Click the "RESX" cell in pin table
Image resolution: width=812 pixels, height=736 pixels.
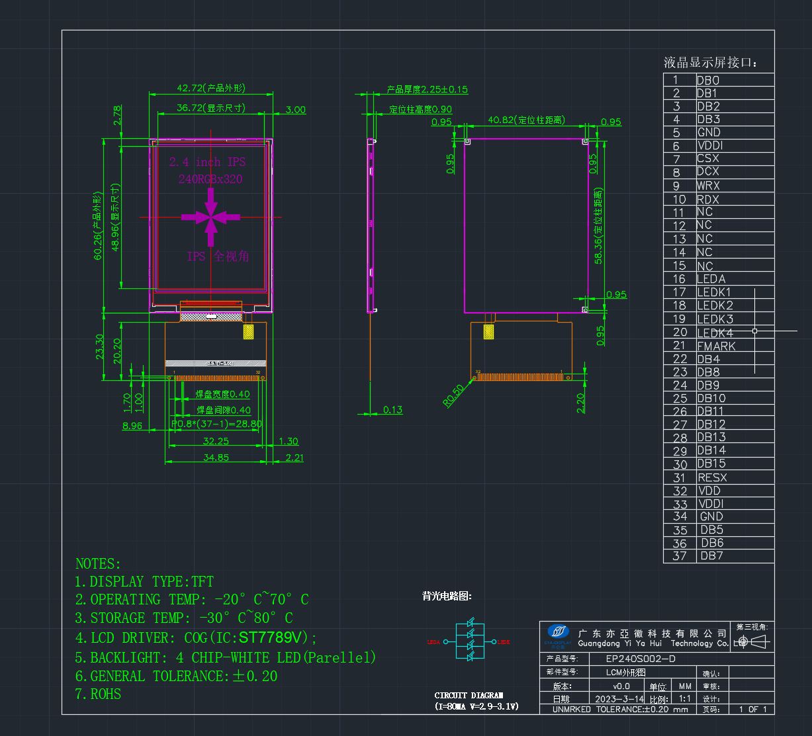pyautogui.click(x=712, y=477)
